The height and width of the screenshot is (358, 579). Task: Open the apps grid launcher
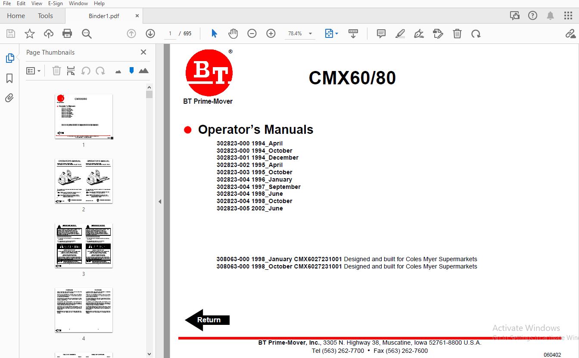[568, 16]
